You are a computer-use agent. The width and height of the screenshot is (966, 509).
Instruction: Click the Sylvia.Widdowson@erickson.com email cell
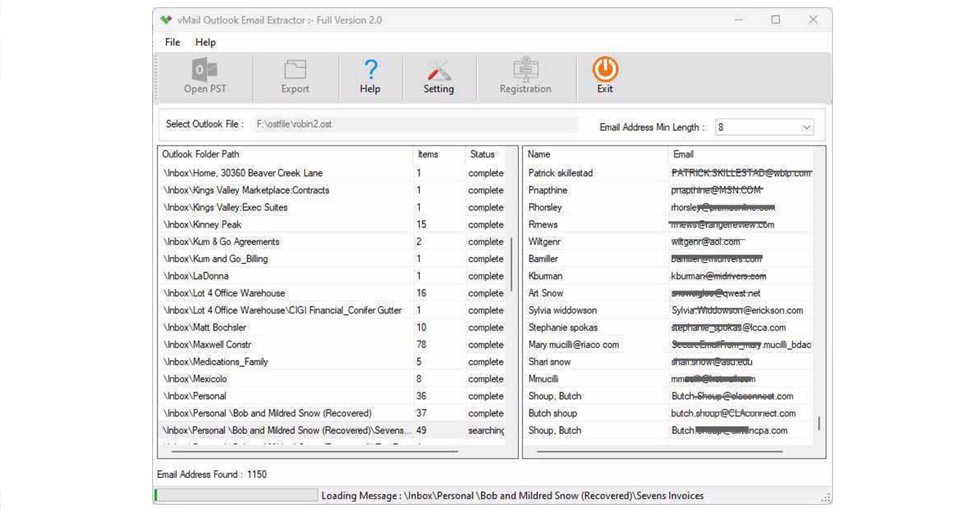pos(738,311)
